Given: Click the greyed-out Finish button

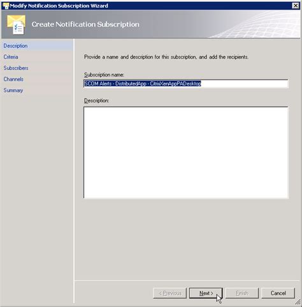Looking at the screenshot, I should coord(242,293).
